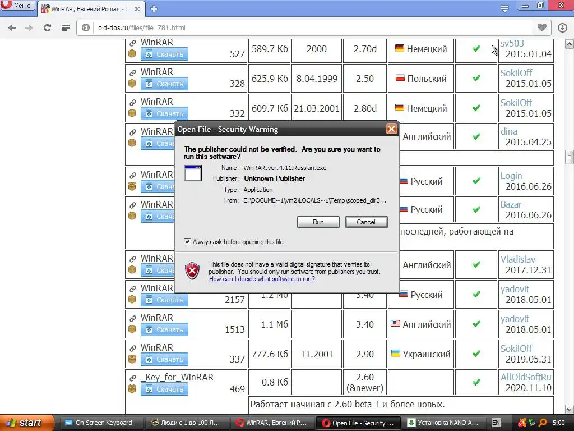Download WinRAR 2.90 Ukrainian with Скачать
This screenshot has width=574, height=431.
(164, 360)
